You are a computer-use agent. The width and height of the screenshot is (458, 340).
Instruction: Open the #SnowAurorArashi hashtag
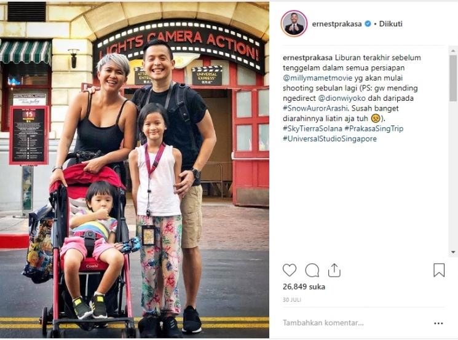315,108
